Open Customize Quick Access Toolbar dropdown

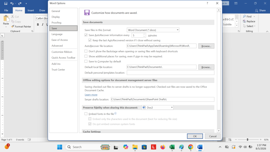point(26,3)
